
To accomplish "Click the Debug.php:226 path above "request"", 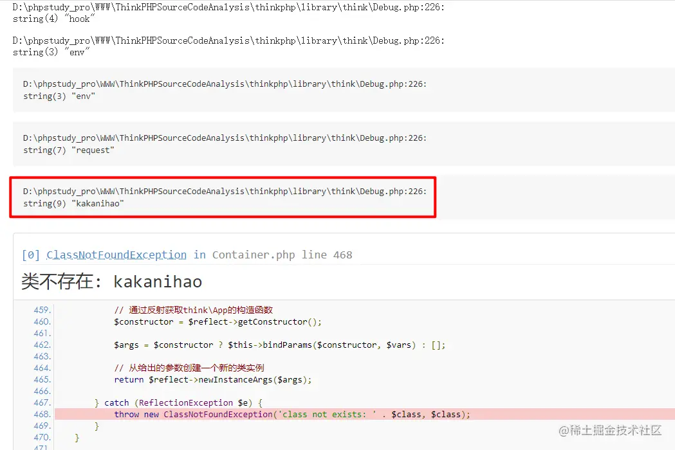I will 225,138.
